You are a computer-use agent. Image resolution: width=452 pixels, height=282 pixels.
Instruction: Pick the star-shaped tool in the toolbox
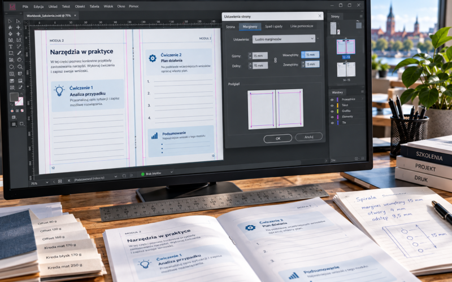[x=10, y=27]
